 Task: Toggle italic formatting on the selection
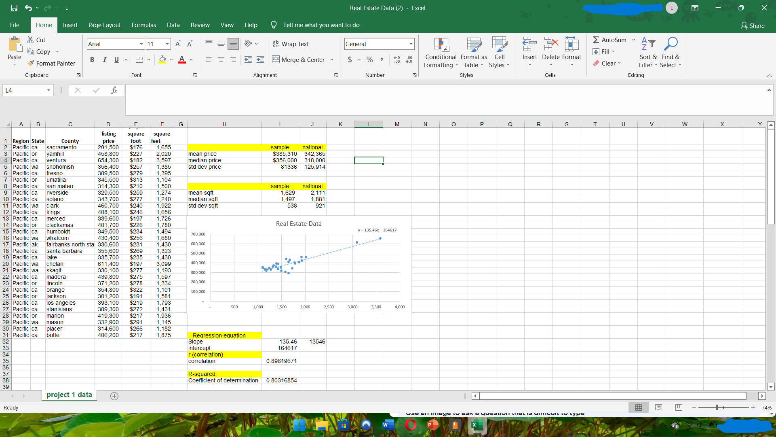[104, 59]
